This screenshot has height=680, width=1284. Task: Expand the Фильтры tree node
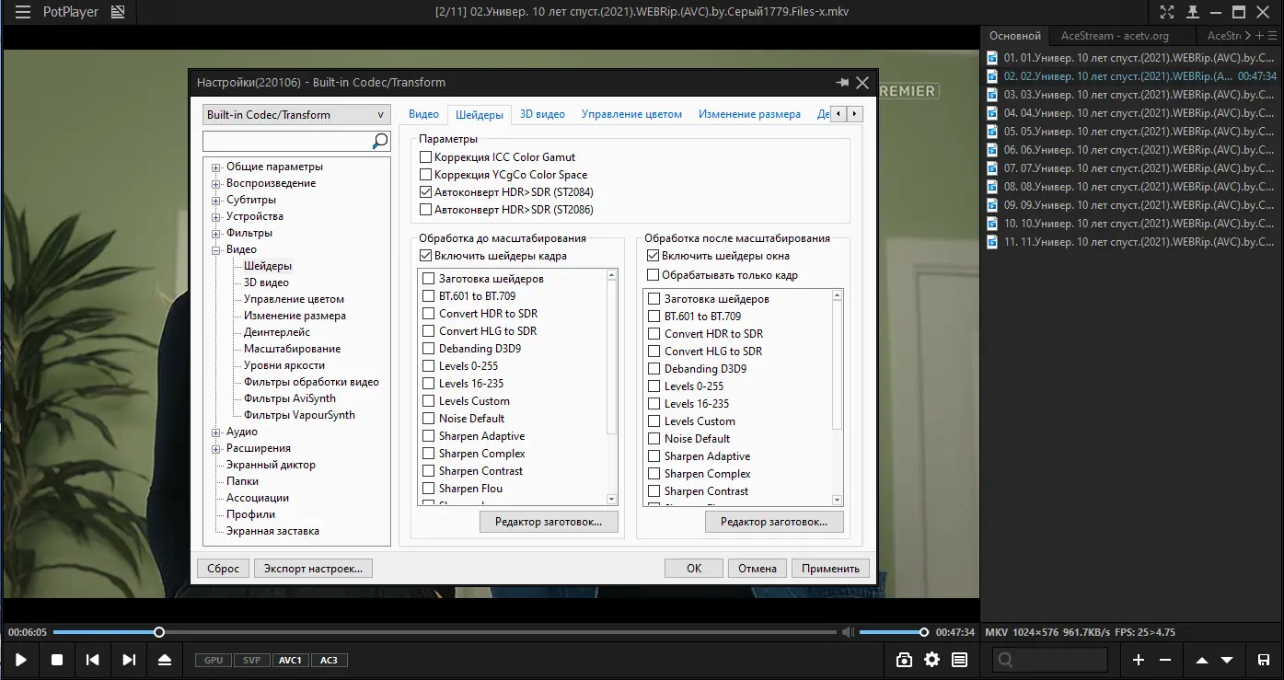216,234
